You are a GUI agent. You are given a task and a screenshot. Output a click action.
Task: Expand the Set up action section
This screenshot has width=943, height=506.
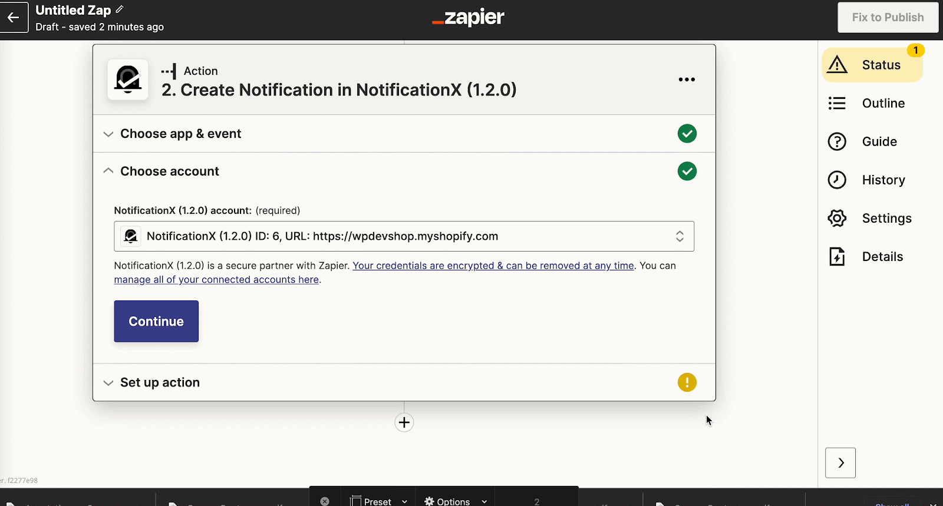[404, 382]
